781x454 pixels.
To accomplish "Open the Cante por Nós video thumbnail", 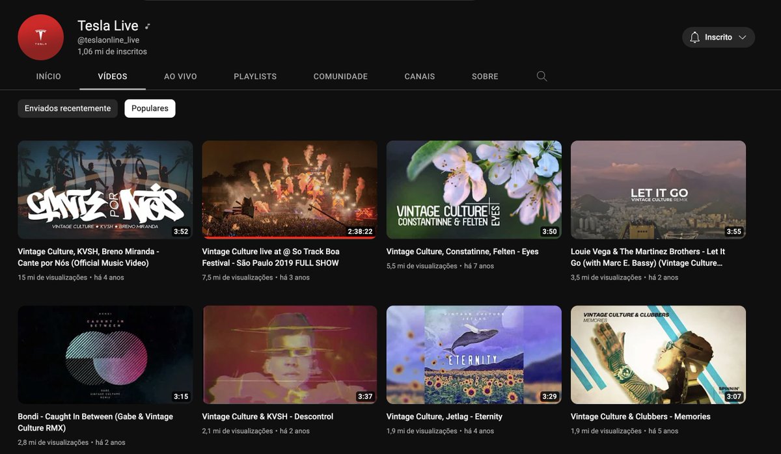I will pos(105,190).
